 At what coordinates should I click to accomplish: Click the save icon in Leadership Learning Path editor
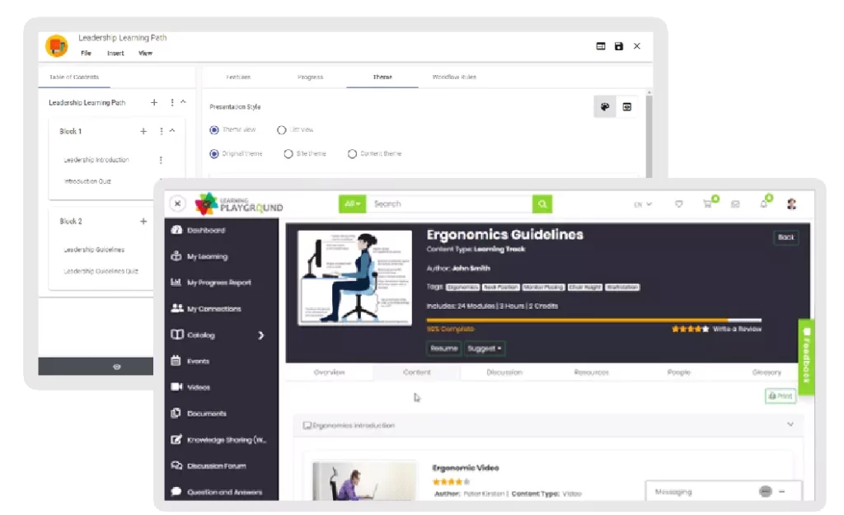pyautogui.click(x=618, y=46)
